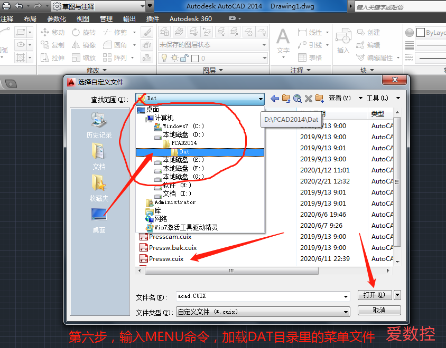Select the Array tool
Viewport: 446px width, 348px height.
(115, 57)
